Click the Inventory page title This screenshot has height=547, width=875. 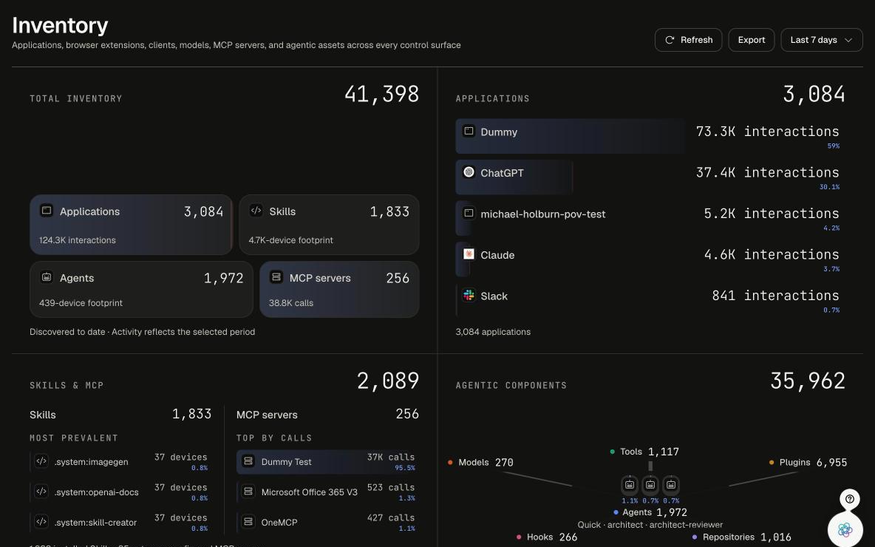click(x=61, y=25)
